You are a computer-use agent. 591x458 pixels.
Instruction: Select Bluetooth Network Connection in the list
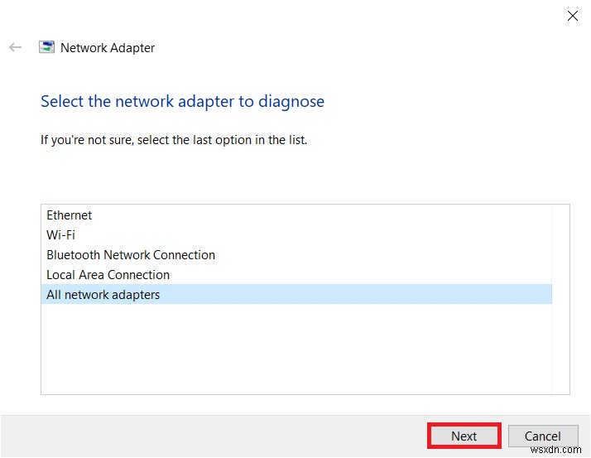click(x=131, y=255)
